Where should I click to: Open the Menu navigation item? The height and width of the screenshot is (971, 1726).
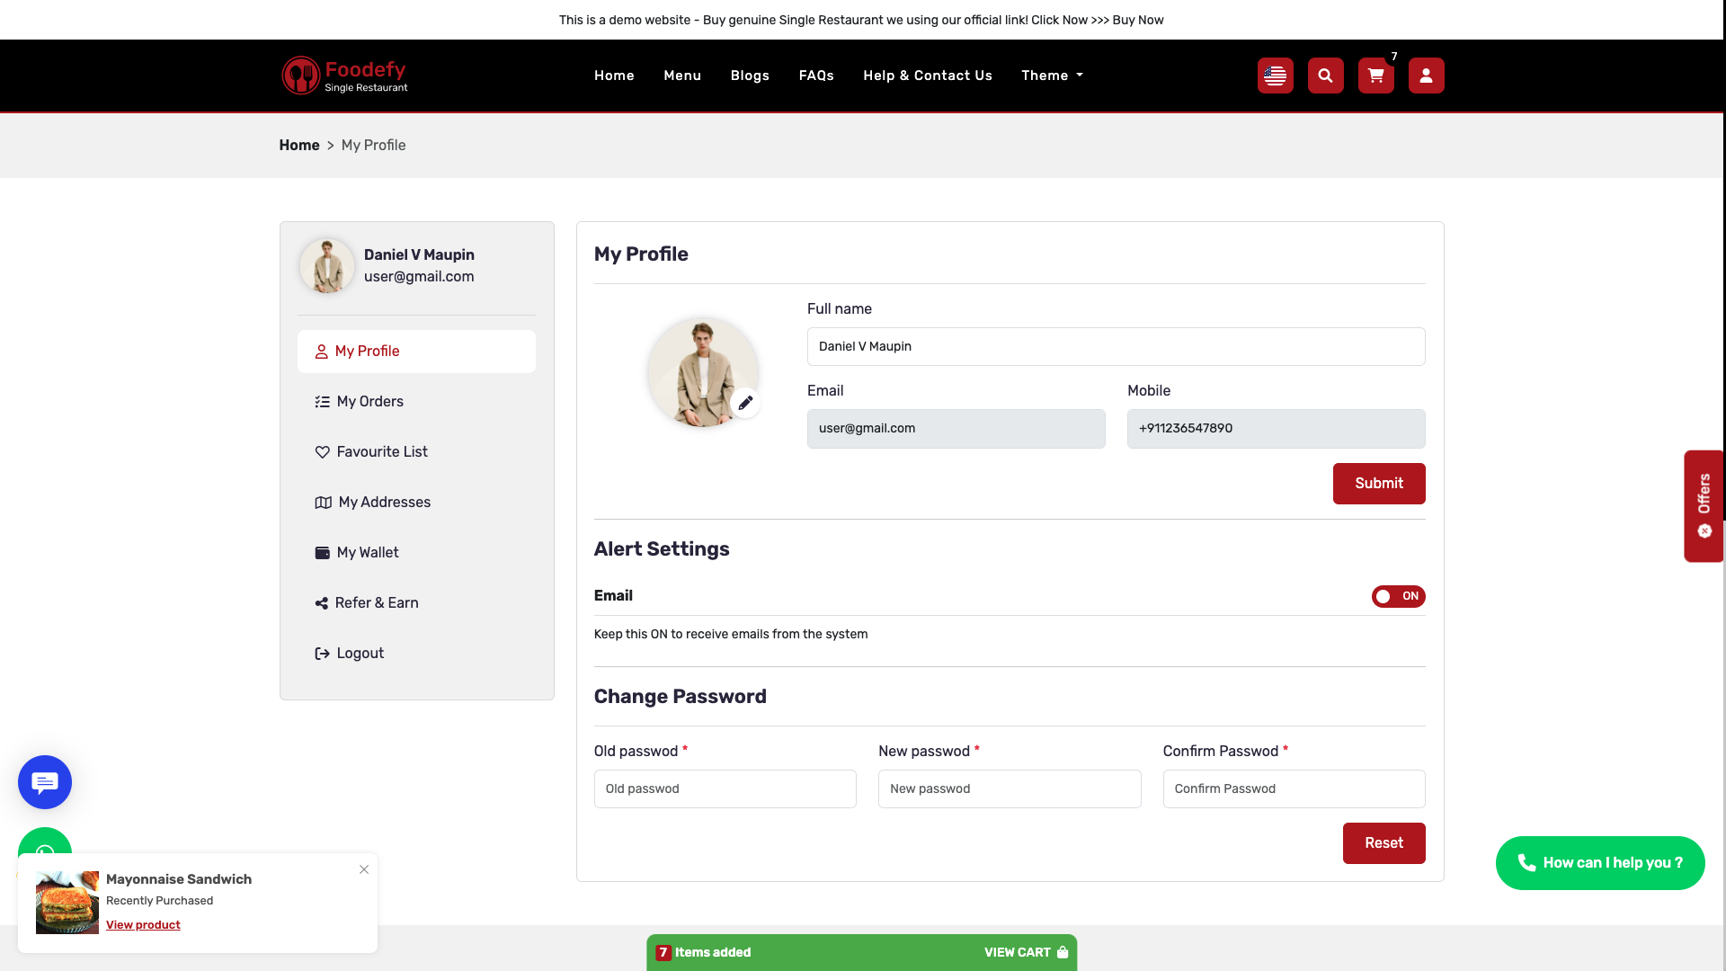(x=682, y=76)
